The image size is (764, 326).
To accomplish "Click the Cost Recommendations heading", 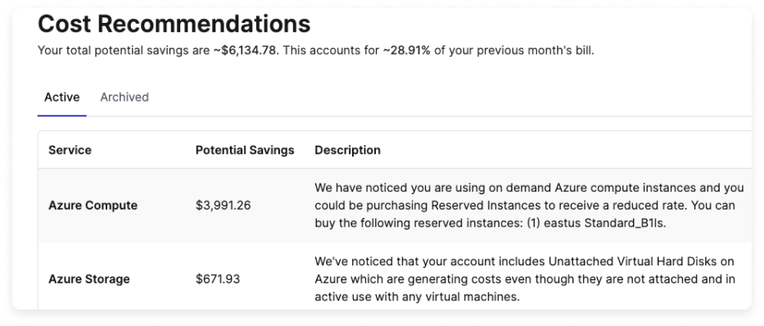I will click(174, 24).
